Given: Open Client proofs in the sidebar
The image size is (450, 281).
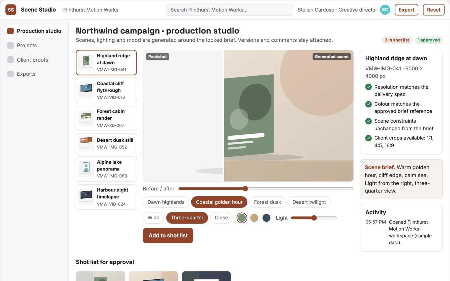Looking at the screenshot, I should (34, 60).
